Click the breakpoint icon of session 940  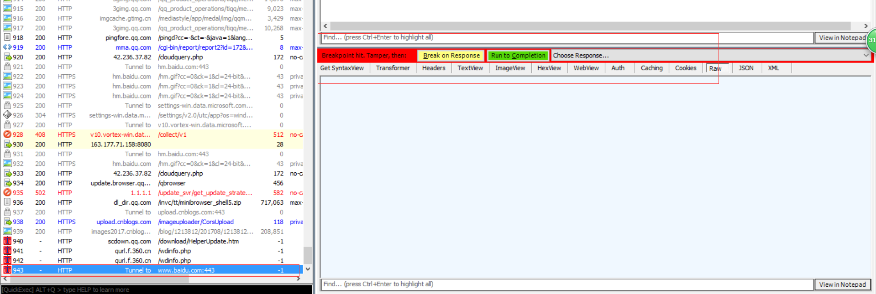(x=7, y=241)
